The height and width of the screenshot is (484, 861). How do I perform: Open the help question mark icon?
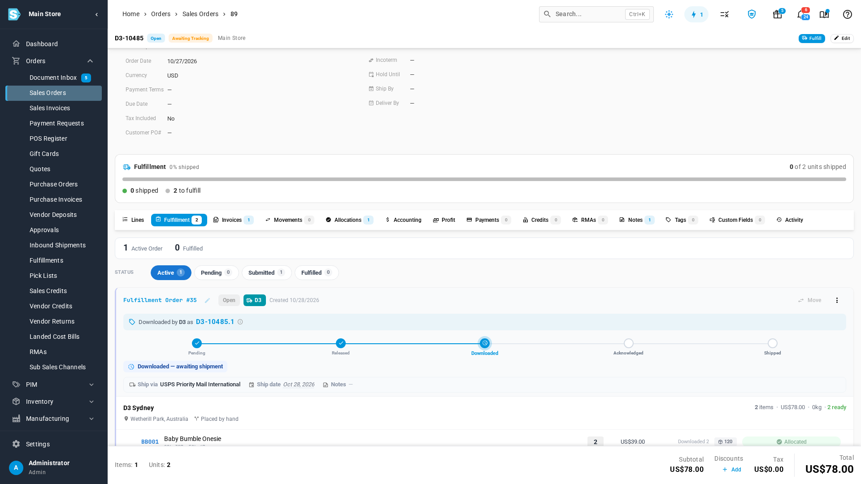click(847, 14)
